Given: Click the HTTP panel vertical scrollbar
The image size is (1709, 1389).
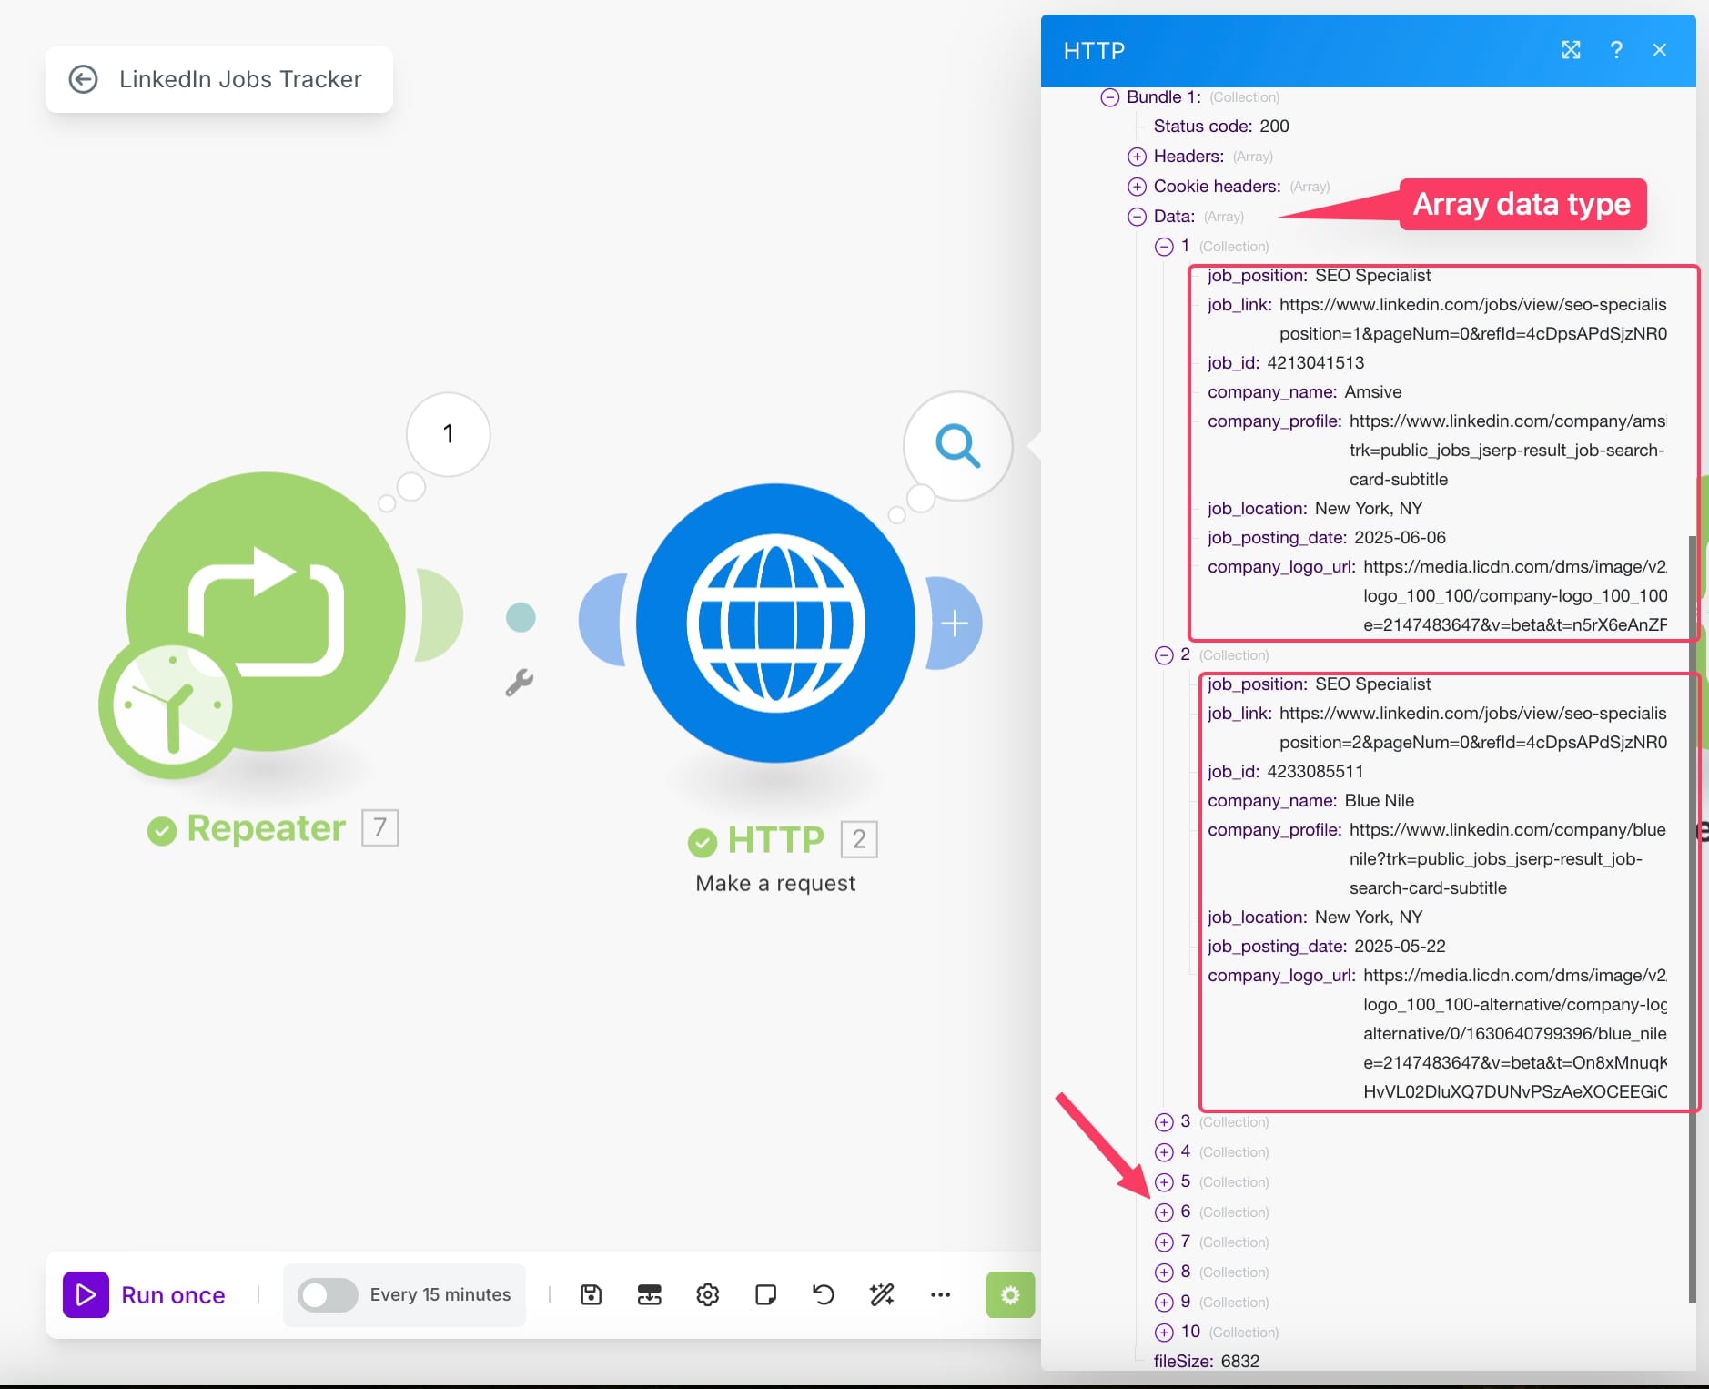Looking at the screenshot, I should pos(1692,919).
